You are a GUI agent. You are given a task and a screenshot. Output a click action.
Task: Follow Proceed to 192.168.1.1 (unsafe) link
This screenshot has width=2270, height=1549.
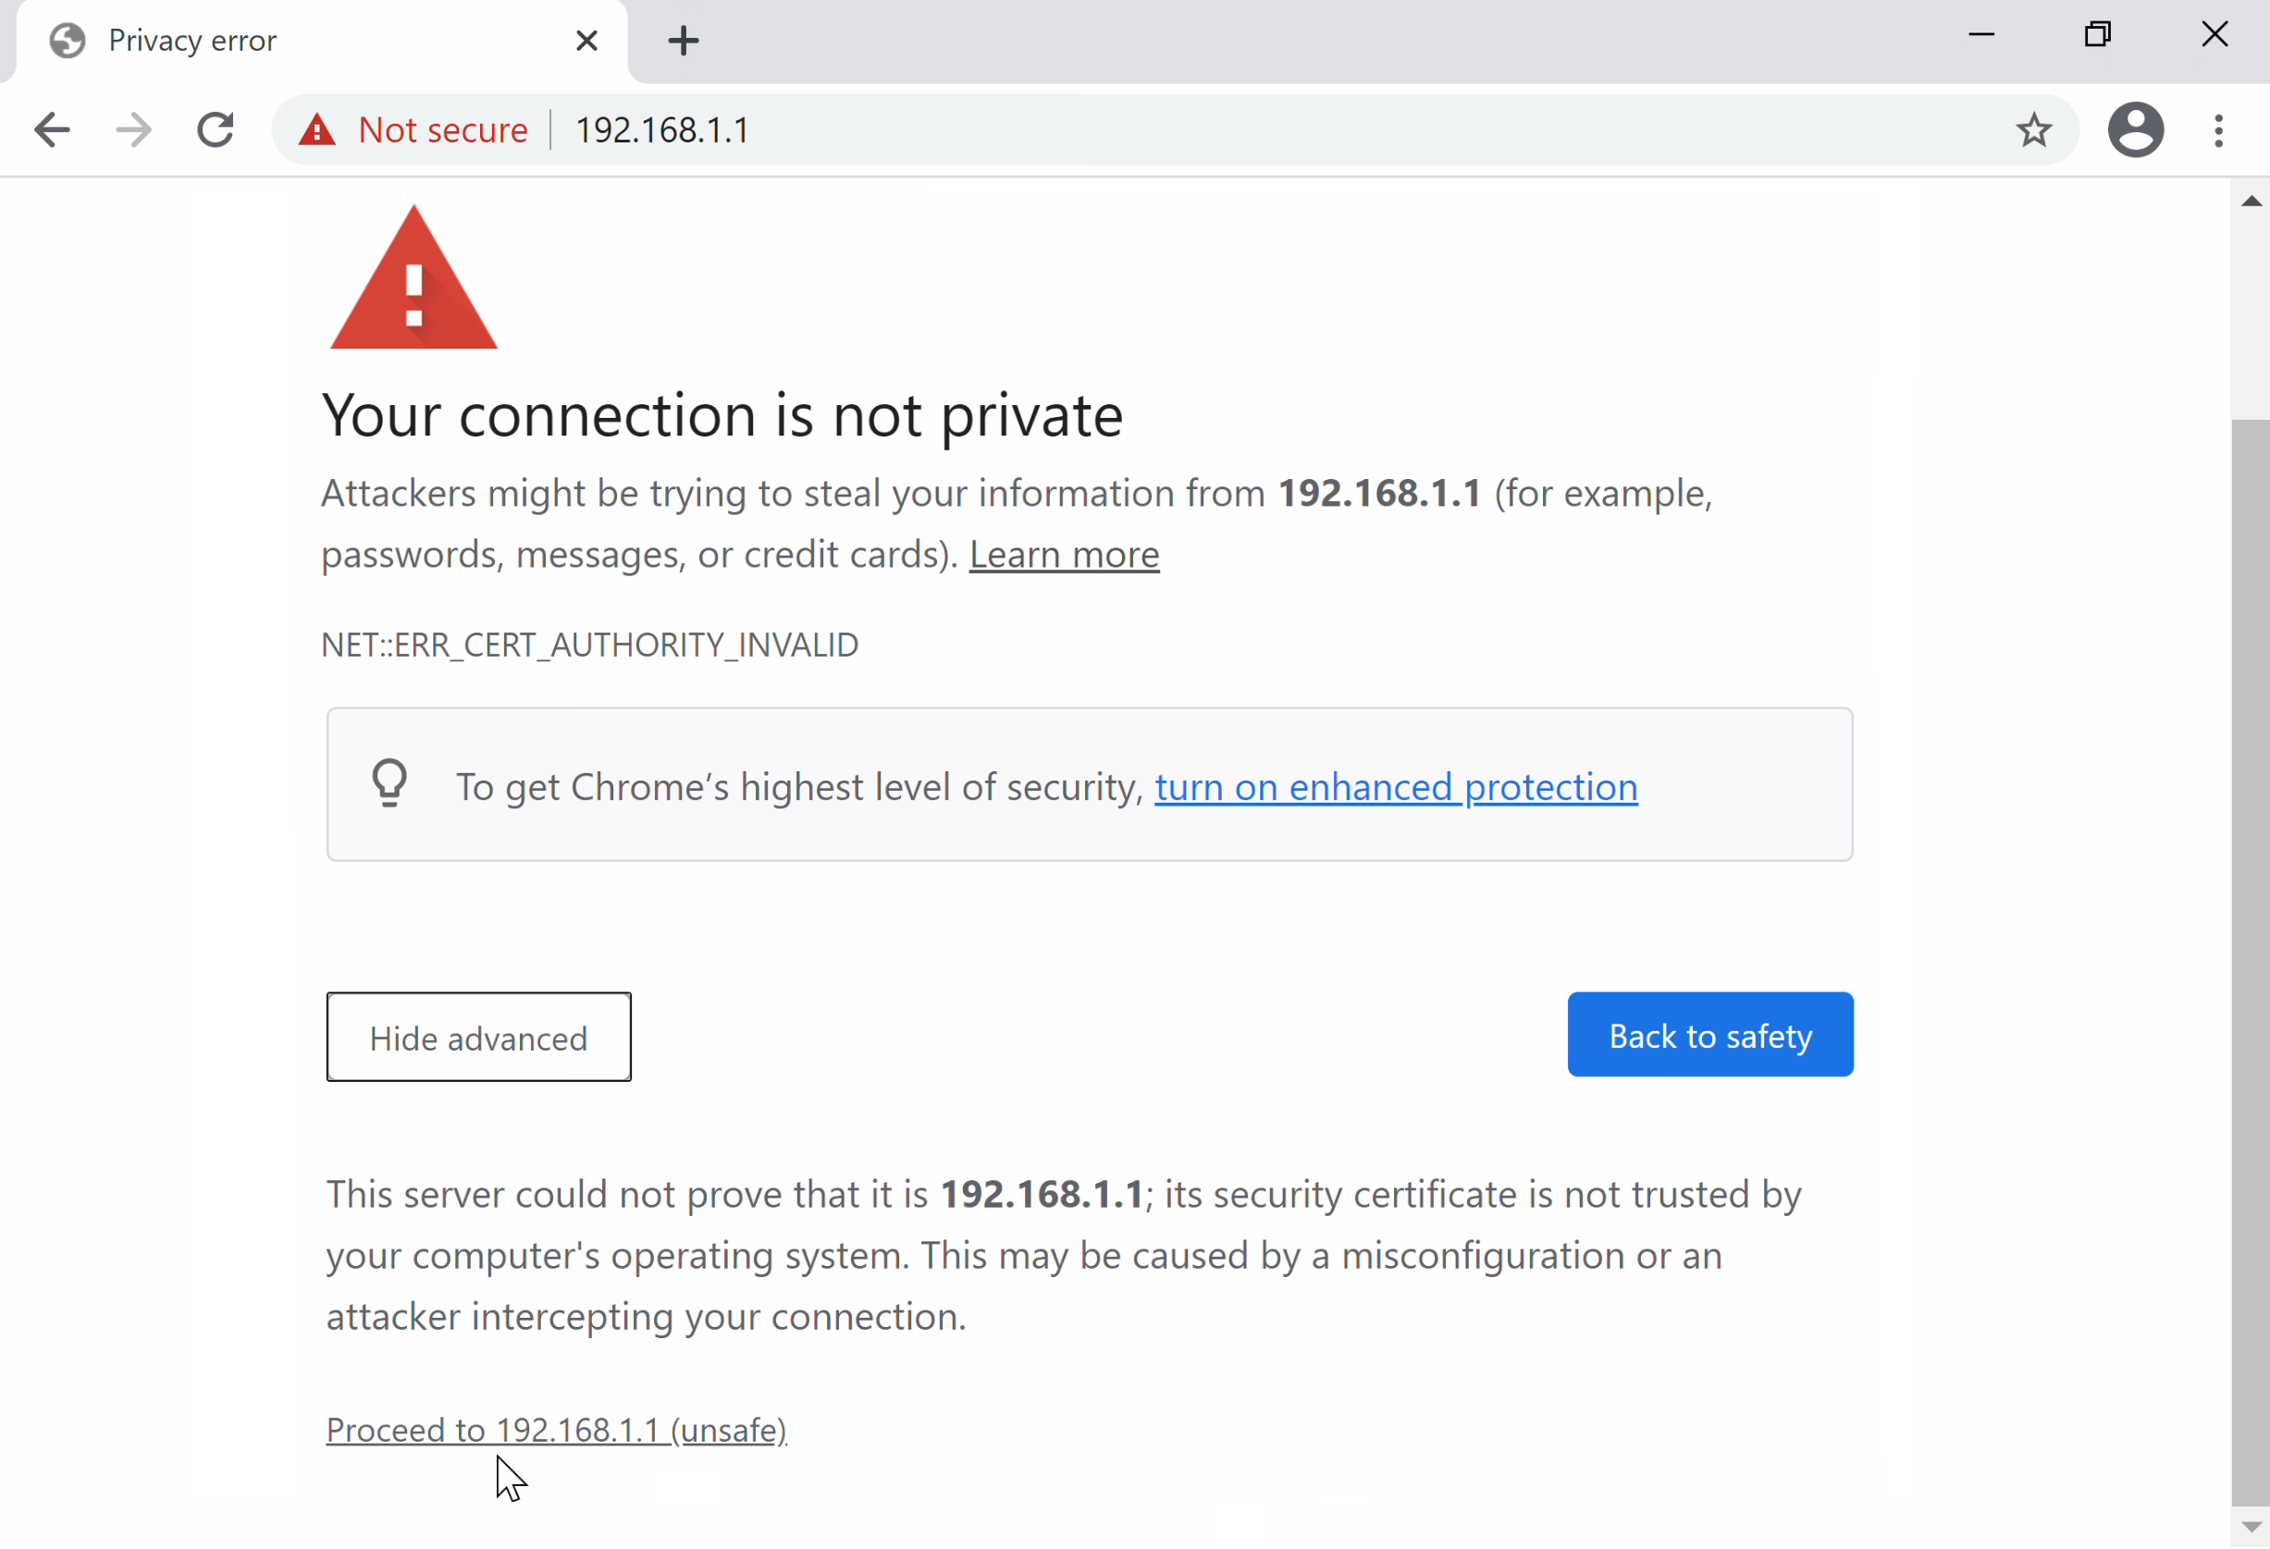[557, 1431]
